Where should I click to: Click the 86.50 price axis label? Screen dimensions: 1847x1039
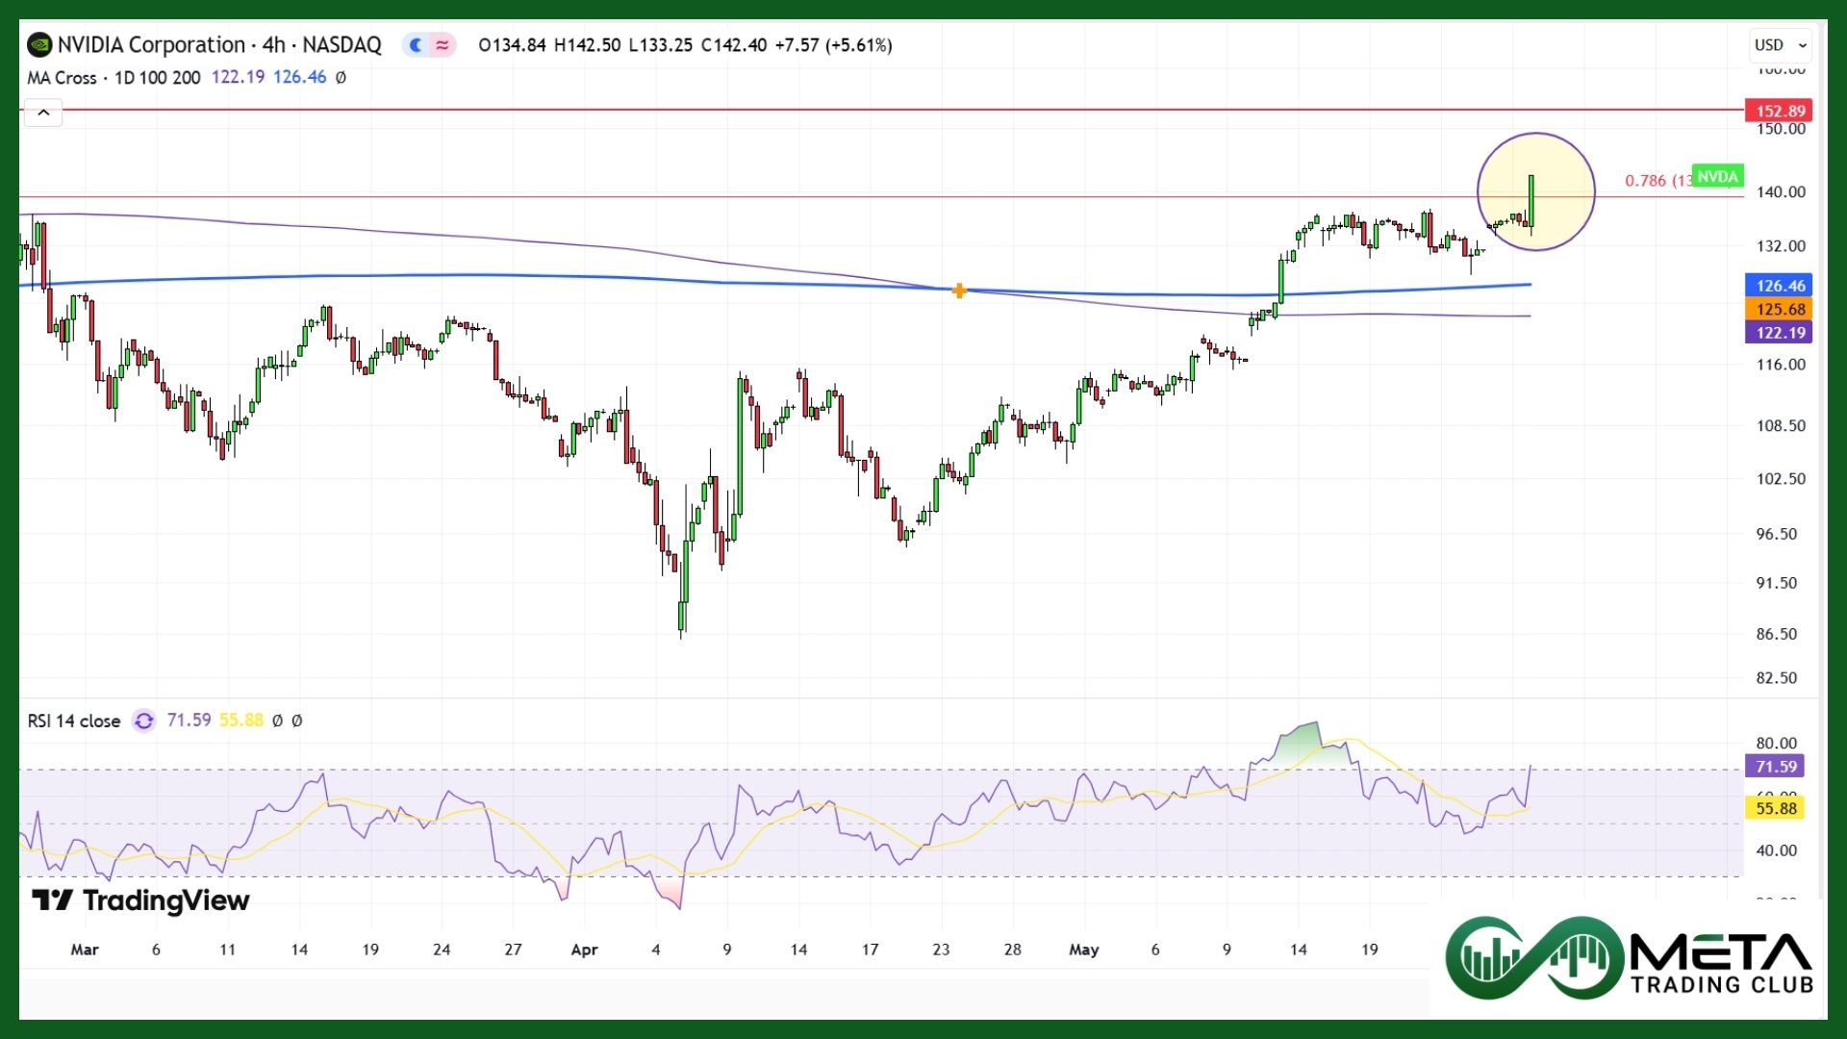click(x=1776, y=634)
